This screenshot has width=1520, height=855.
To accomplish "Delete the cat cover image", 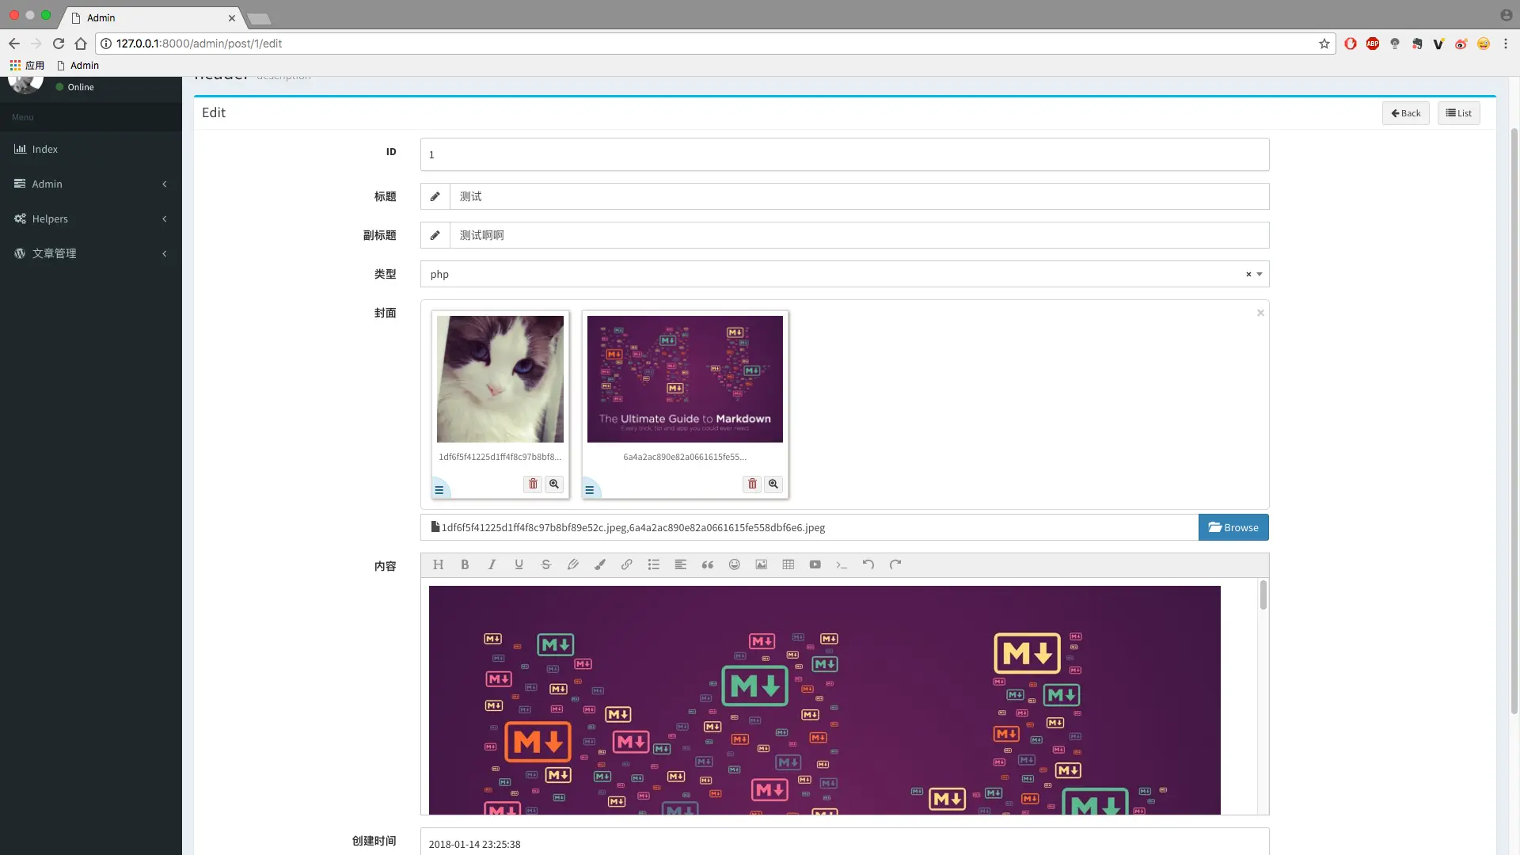I will click(x=533, y=484).
